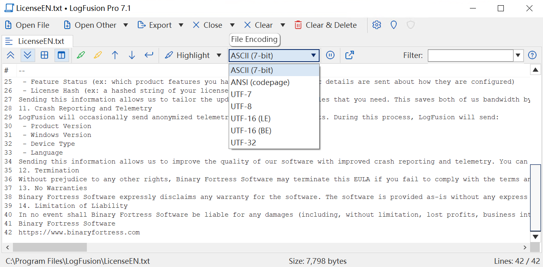The width and height of the screenshot is (543, 267).
Task: Click the vertical scrollbar thumb
Action: 535,197
